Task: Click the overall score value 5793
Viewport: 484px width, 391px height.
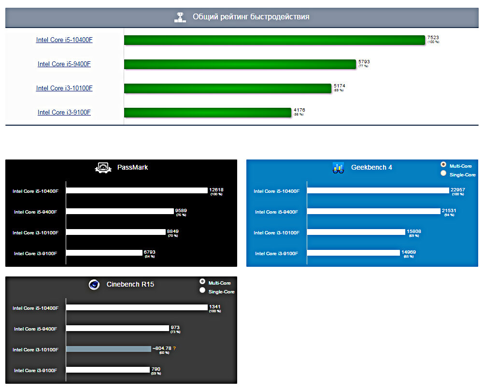Action: (x=364, y=61)
